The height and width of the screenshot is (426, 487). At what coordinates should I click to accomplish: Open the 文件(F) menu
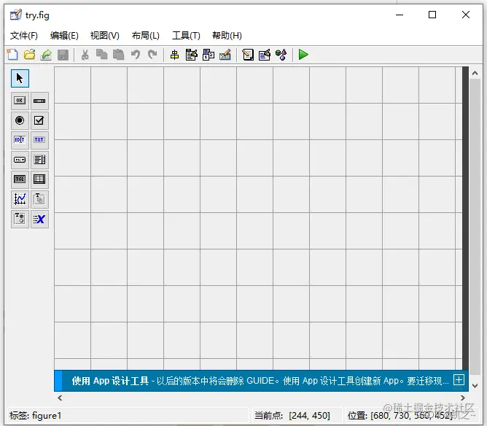[x=24, y=36]
